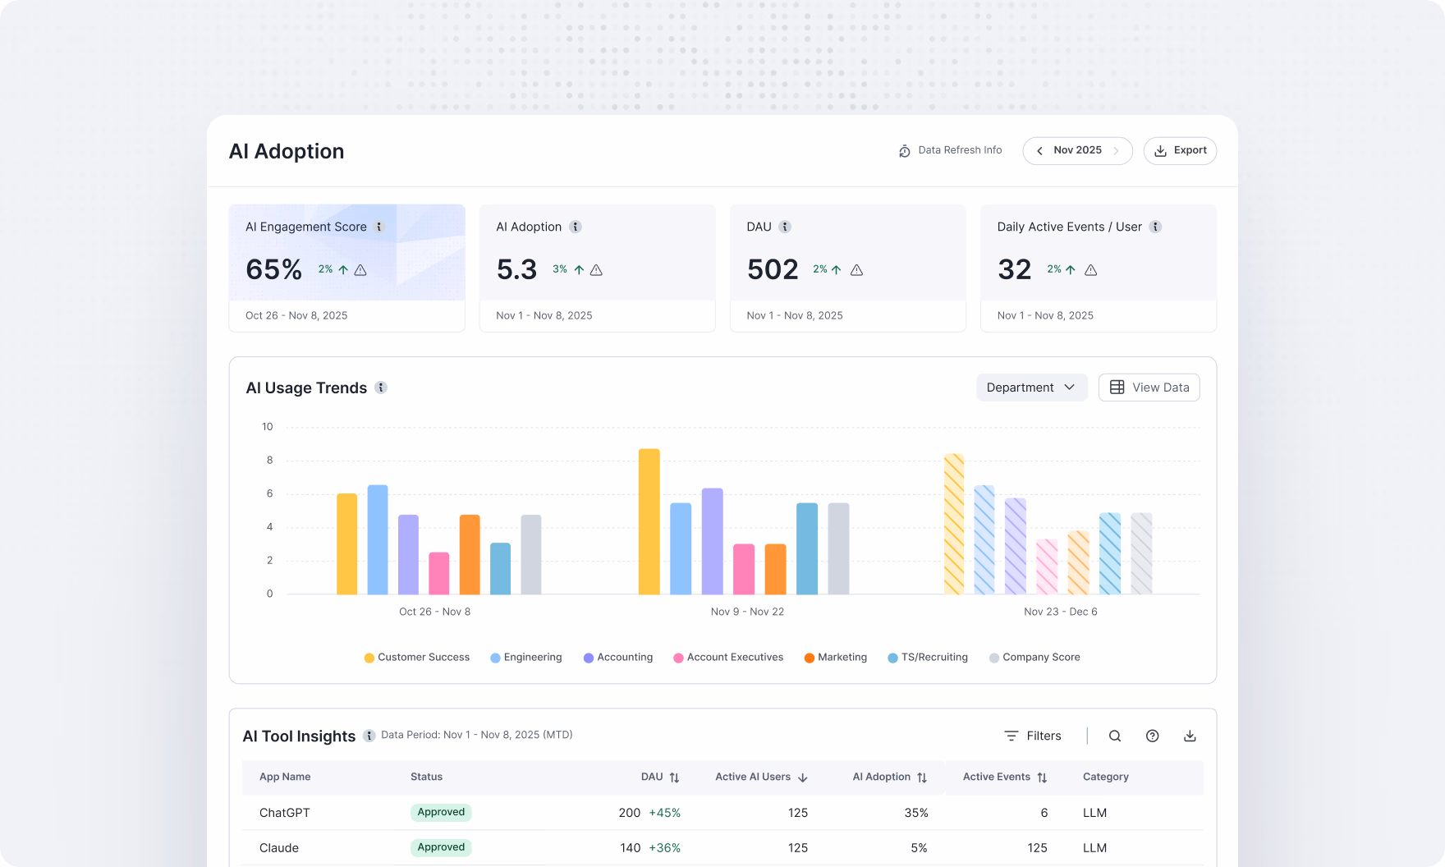The image size is (1445, 867).
Task: Open View Data for the usage trends chart
Action: tap(1149, 387)
